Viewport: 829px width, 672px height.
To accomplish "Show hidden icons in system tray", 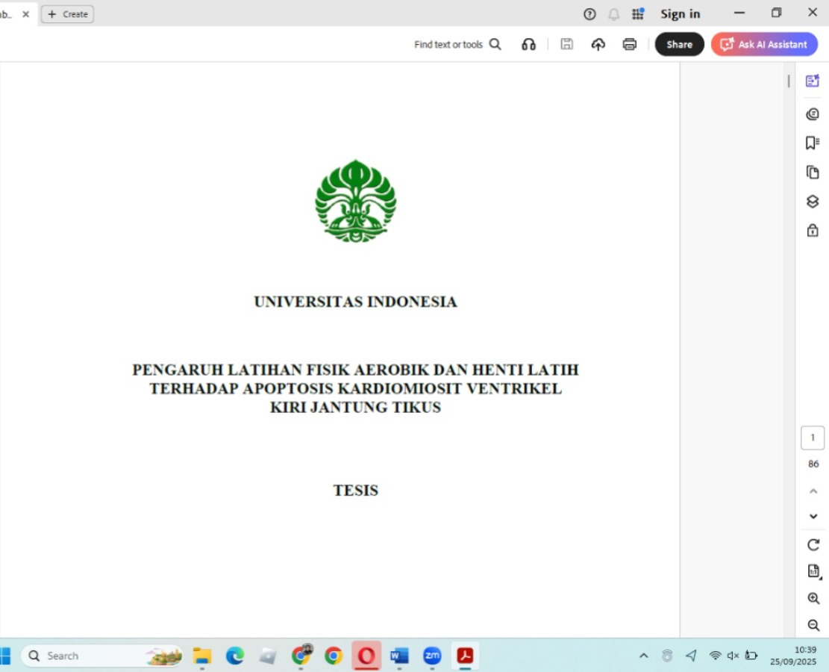I will coord(643,656).
